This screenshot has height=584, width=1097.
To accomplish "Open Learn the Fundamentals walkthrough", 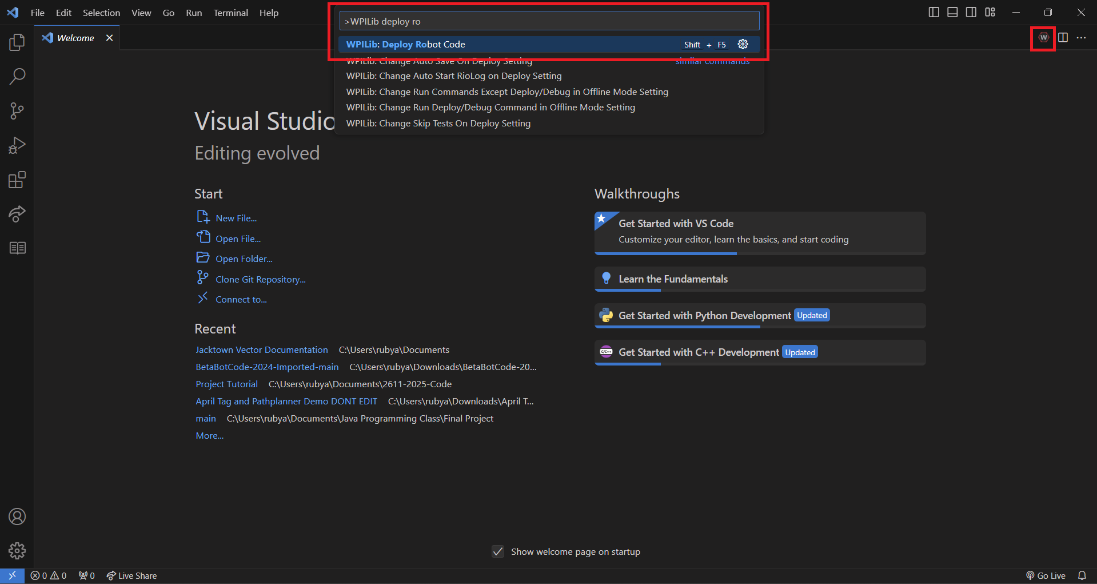I will pos(760,279).
